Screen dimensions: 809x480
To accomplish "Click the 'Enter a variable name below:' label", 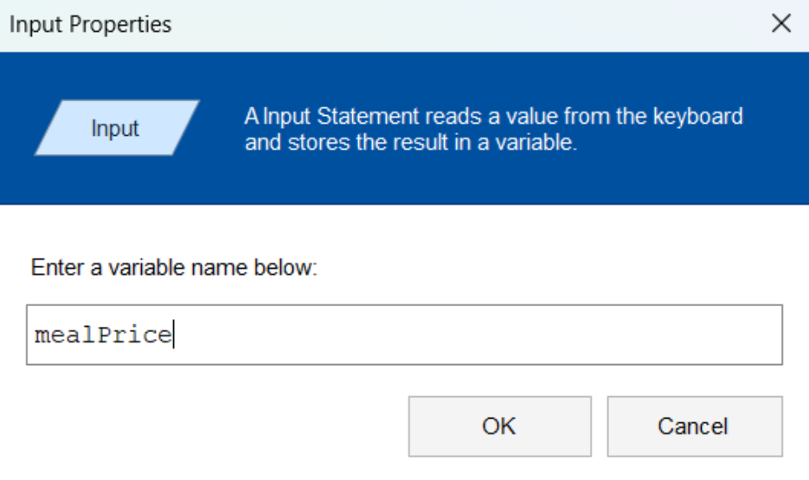I will click(174, 267).
